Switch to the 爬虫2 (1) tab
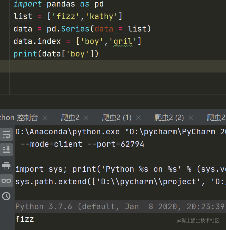226x230 pixels. click(117, 118)
